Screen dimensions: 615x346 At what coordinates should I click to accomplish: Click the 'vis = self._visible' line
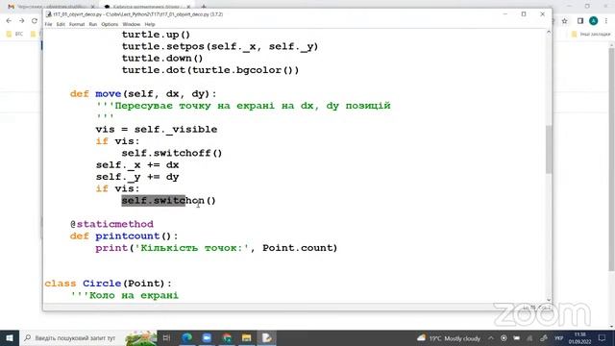(157, 130)
